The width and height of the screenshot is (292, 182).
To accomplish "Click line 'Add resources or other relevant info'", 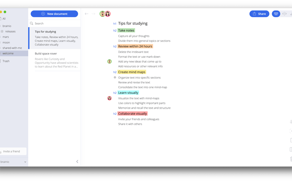I will pyautogui.click(x=140, y=66).
